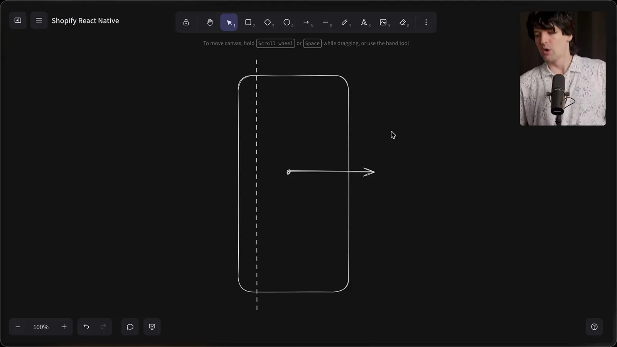This screenshot has height=347, width=617.
Task: Undo the last action
Action: (x=86, y=327)
